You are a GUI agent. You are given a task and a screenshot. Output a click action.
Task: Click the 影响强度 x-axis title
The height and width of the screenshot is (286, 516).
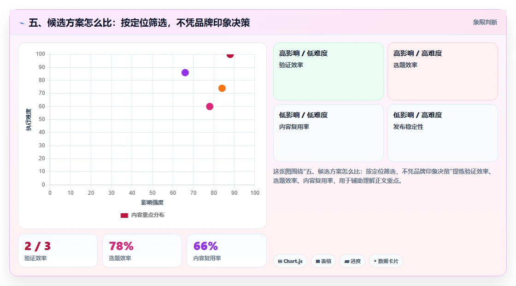pyautogui.click(x=152, y=202)
